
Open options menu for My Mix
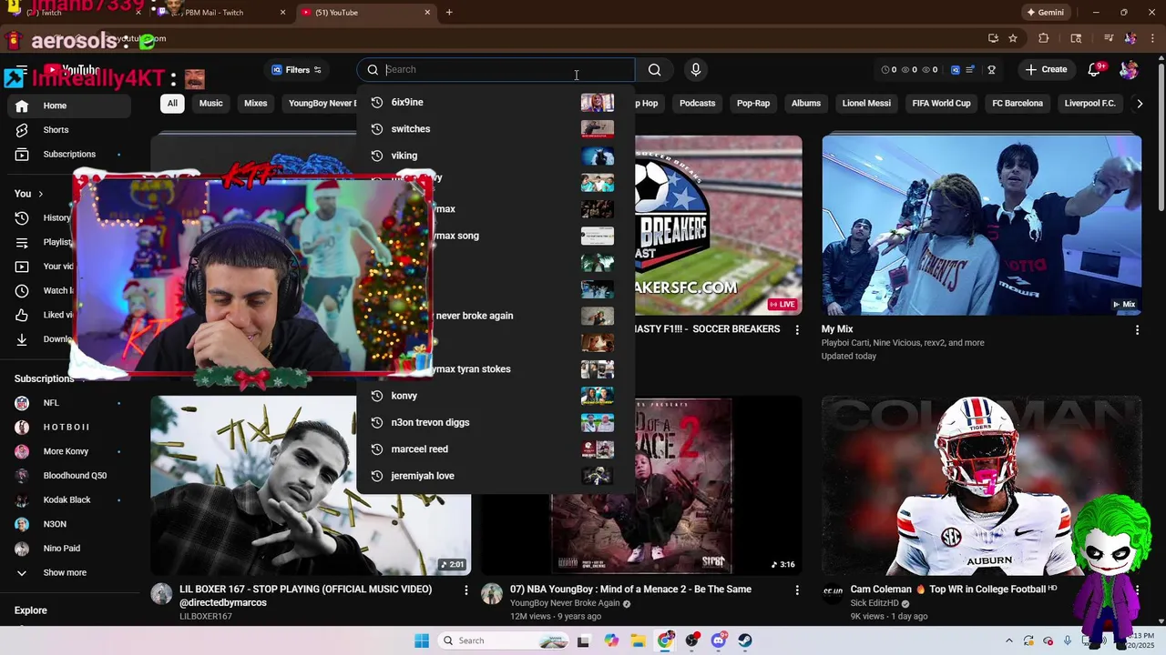pyautogui.click(x=1137, y=330)
